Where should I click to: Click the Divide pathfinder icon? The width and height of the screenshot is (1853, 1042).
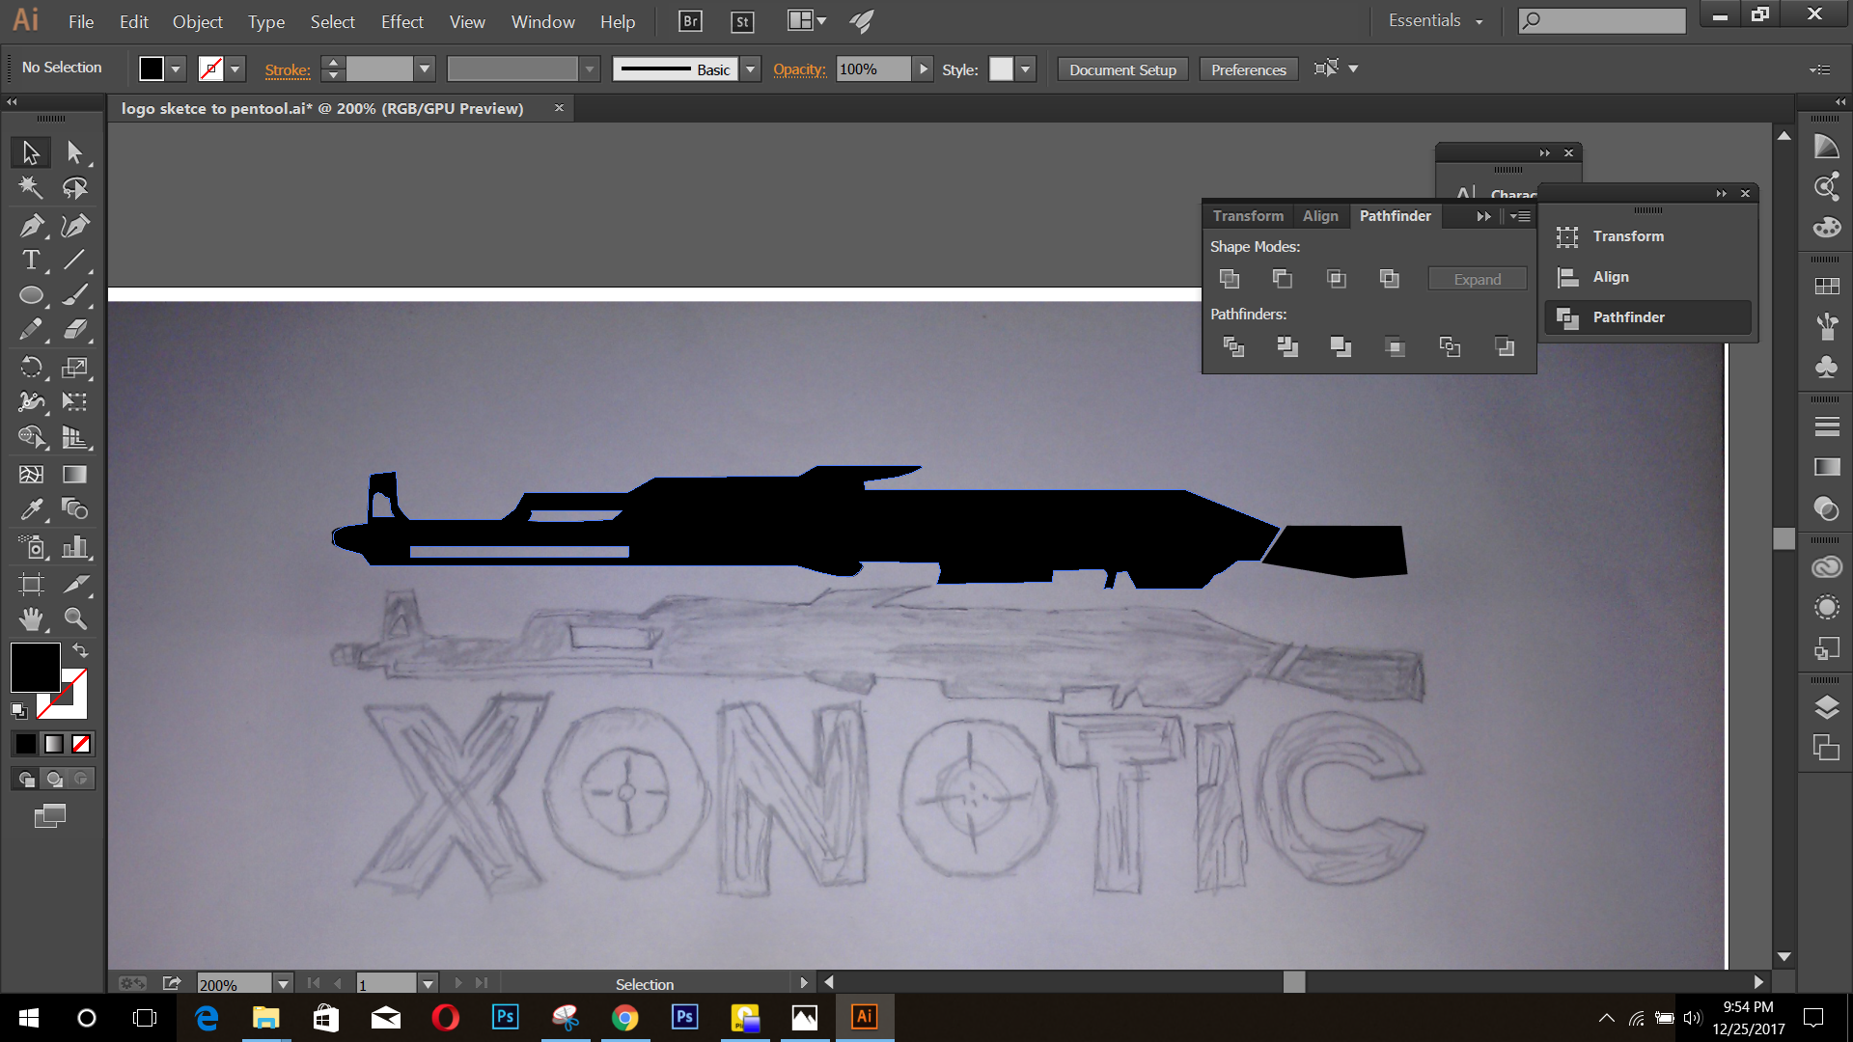coord(1233,346)
